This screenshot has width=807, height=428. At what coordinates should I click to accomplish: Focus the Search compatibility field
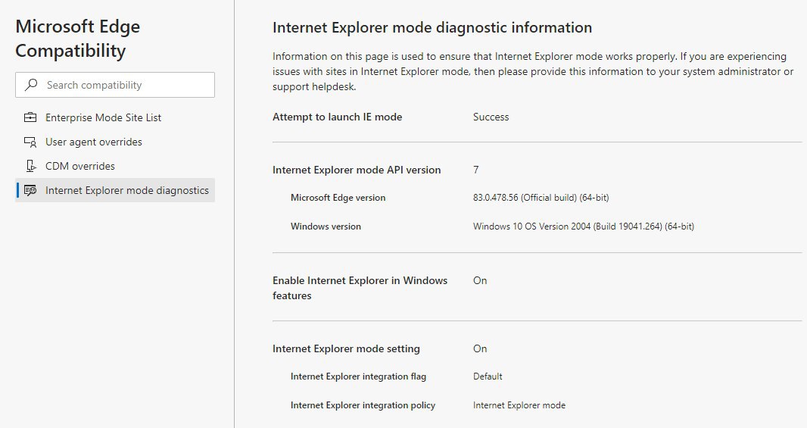(115, 85)
